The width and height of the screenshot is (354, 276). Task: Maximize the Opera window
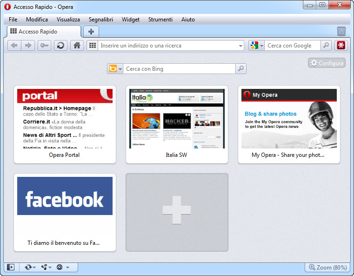pyautogui.click(x=322, y=5)
